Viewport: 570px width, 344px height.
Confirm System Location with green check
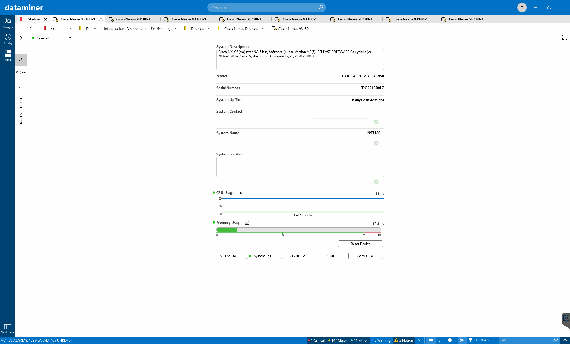[376, 182]
